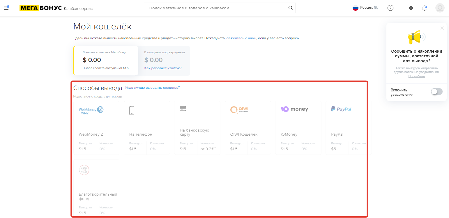Image resolution: width=449 pixels, height=218 pixels.
Task: Choose the QIWI Кошелек label
Action: click(x=244, y=134)
